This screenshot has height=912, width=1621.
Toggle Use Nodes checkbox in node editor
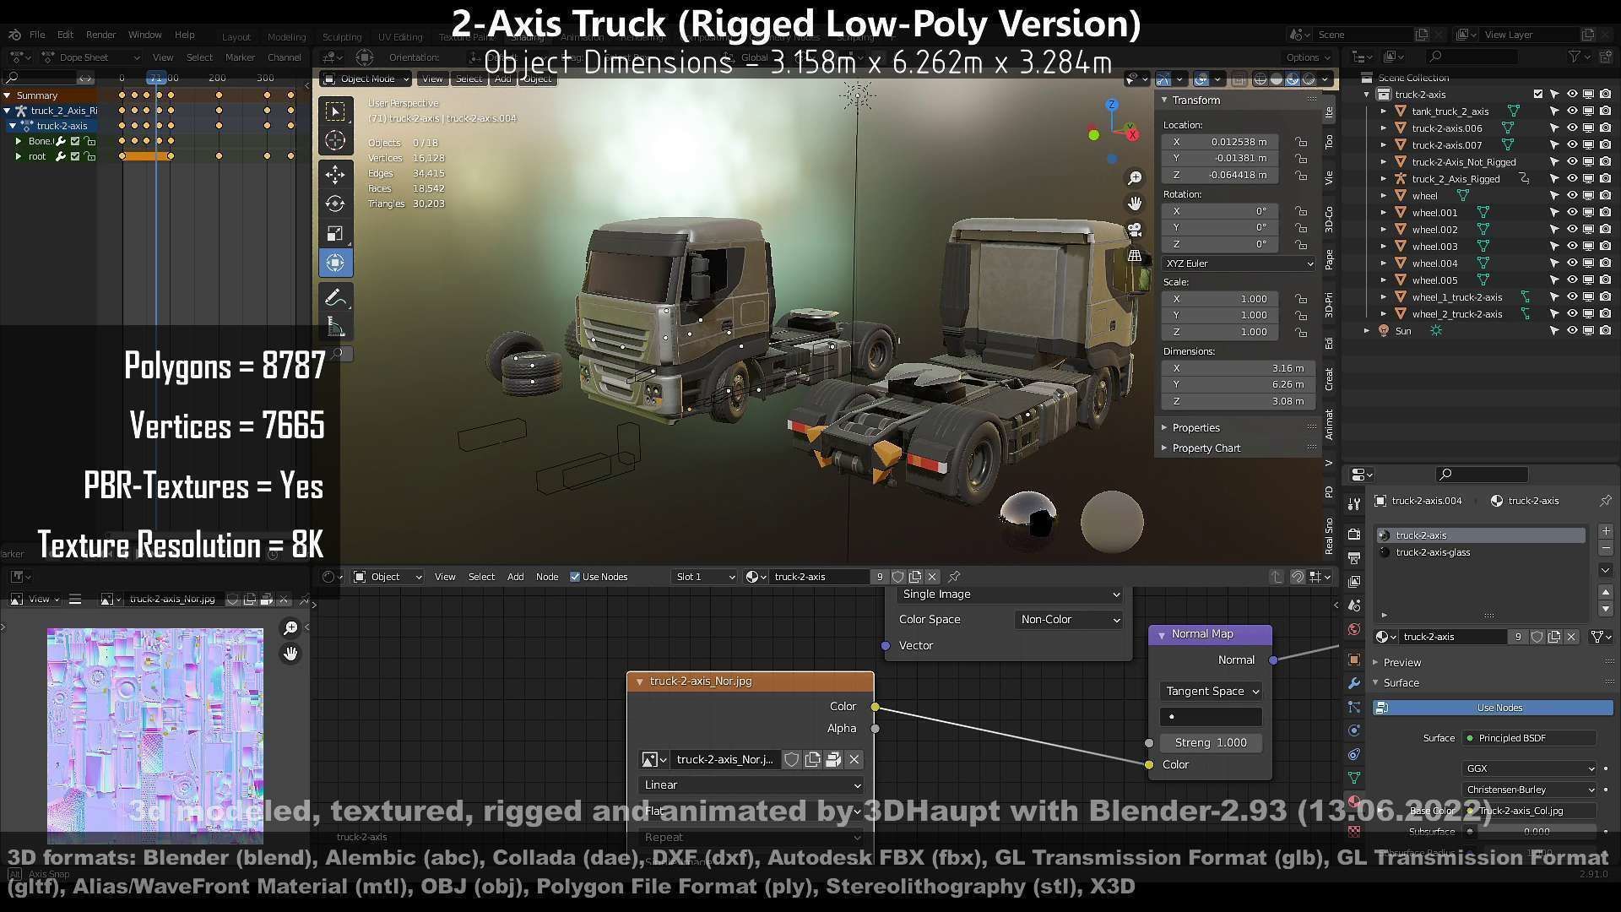click(575, 577)
